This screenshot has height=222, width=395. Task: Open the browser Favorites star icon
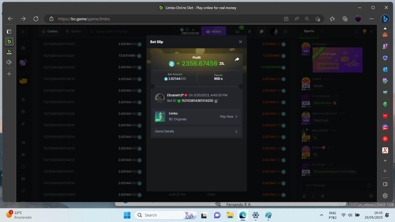coord(332,19)
